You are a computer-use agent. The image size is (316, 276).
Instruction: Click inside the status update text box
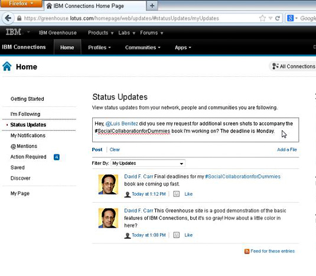[x=196, y=130]
